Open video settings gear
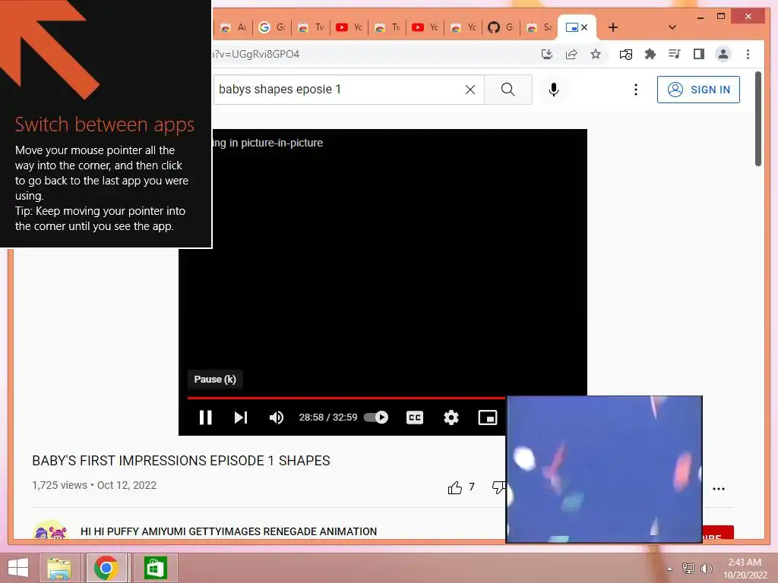Image resolution: width=778 pixels, height=583 pixels. click(451, 418)
